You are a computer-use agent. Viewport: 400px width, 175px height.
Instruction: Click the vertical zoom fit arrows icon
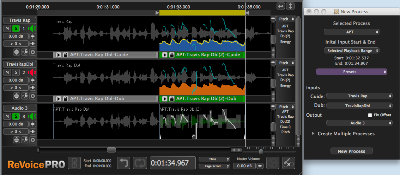(290, 6)
